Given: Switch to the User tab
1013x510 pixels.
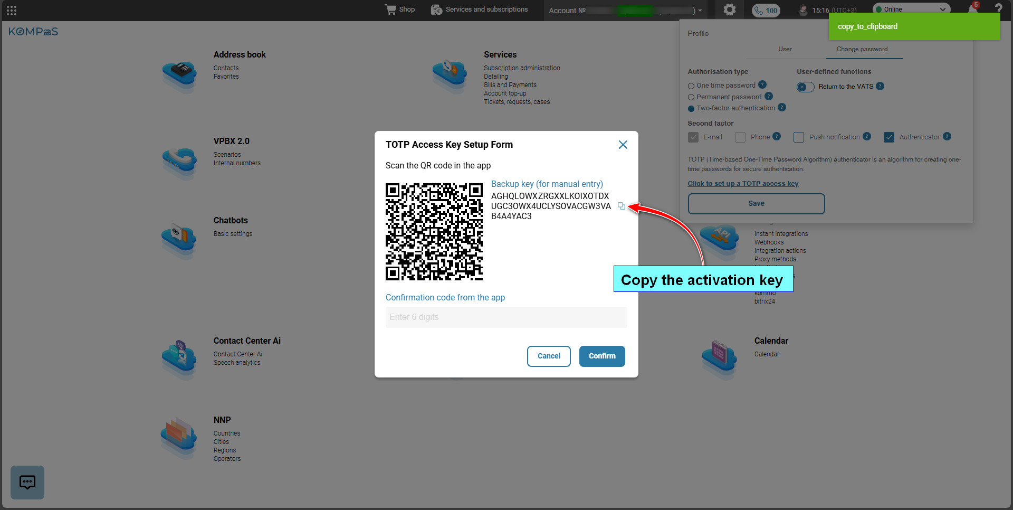Looking at the screenshot, I should point(785,49).
